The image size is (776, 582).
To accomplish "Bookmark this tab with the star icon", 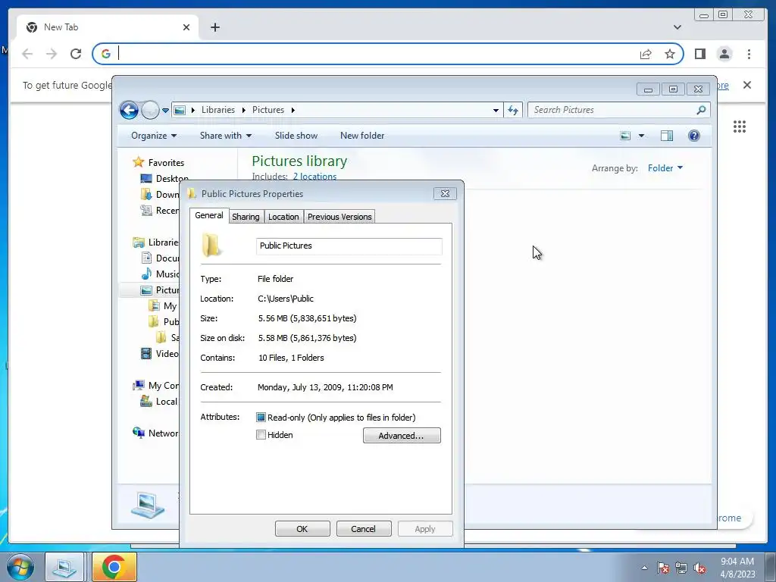I will (x=670, y=54).
